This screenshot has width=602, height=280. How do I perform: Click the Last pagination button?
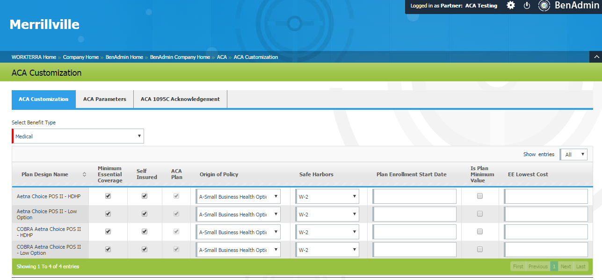tap(580, 266)
